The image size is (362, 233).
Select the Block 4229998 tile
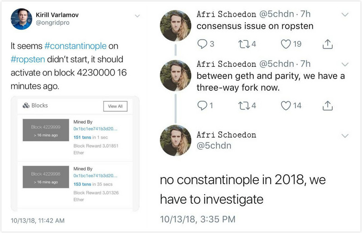point(46,177)
